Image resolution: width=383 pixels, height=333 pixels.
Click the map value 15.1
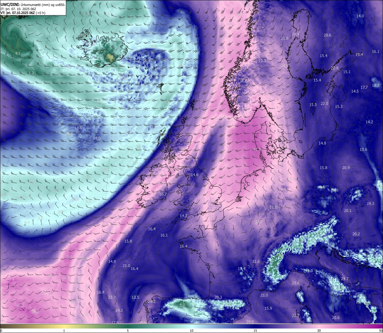point(347,72)
